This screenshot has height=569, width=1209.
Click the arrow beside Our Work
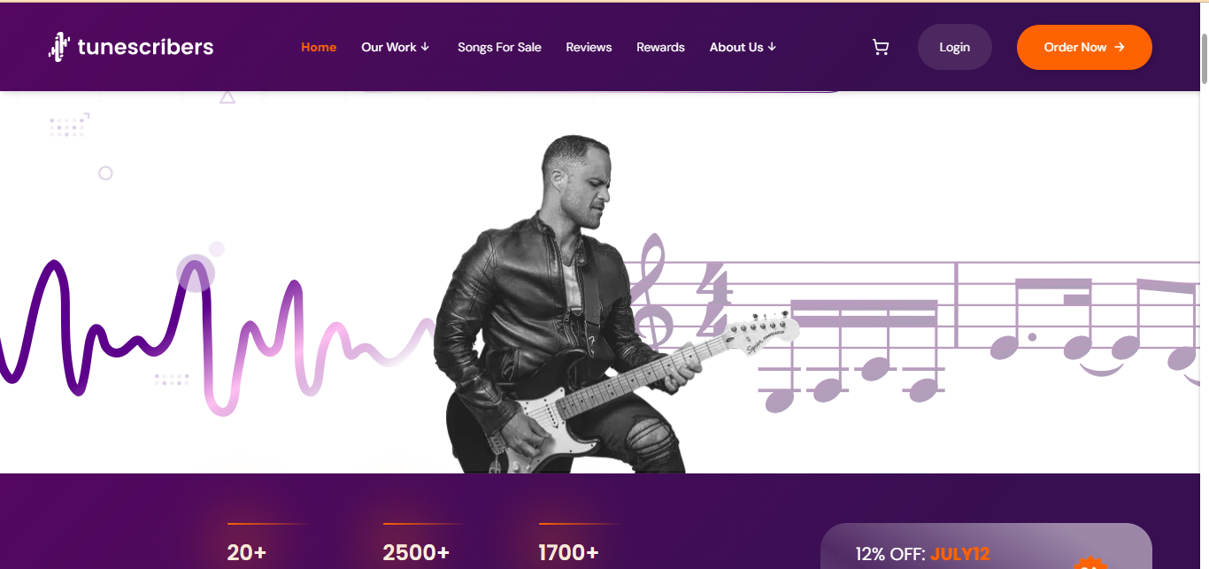(425, 47)
